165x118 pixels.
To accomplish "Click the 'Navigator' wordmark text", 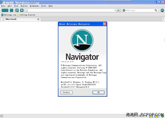I will click(82, 57).
